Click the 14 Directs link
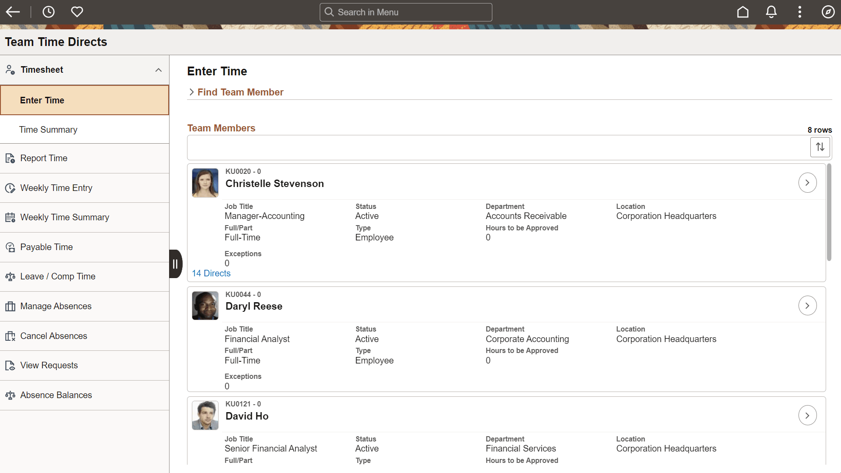Image resolution: width=841 pixels, height=473 pixels. click(x=211, y=273)
